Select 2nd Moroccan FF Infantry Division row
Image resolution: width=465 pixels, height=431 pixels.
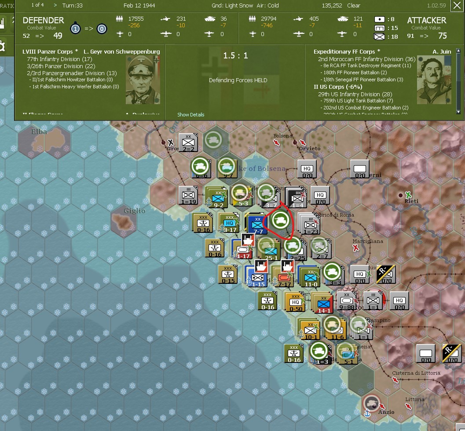click(366, 59)
